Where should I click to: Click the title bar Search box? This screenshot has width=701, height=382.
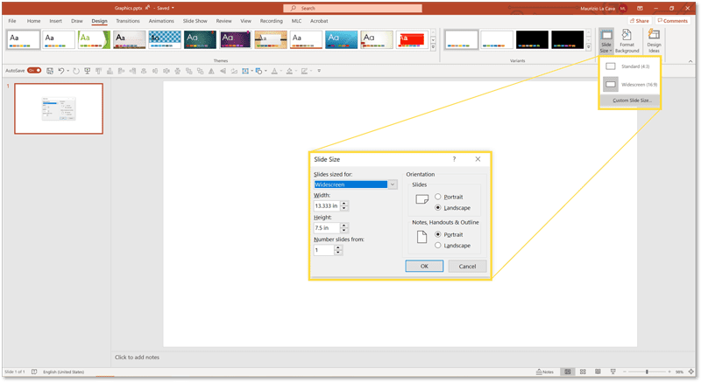352,8
